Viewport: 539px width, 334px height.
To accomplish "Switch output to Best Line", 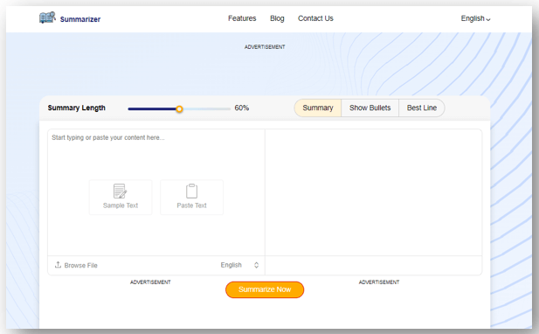I will pos(422,108).
